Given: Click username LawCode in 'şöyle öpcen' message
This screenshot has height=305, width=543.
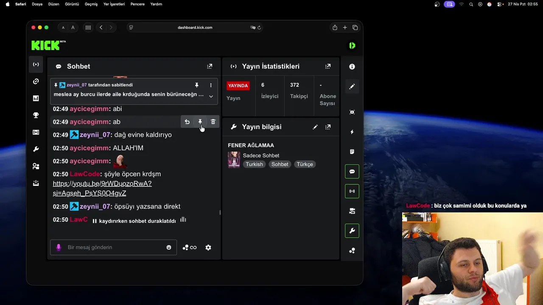Looking at the screenshot, I should click(x=85, y=174).
